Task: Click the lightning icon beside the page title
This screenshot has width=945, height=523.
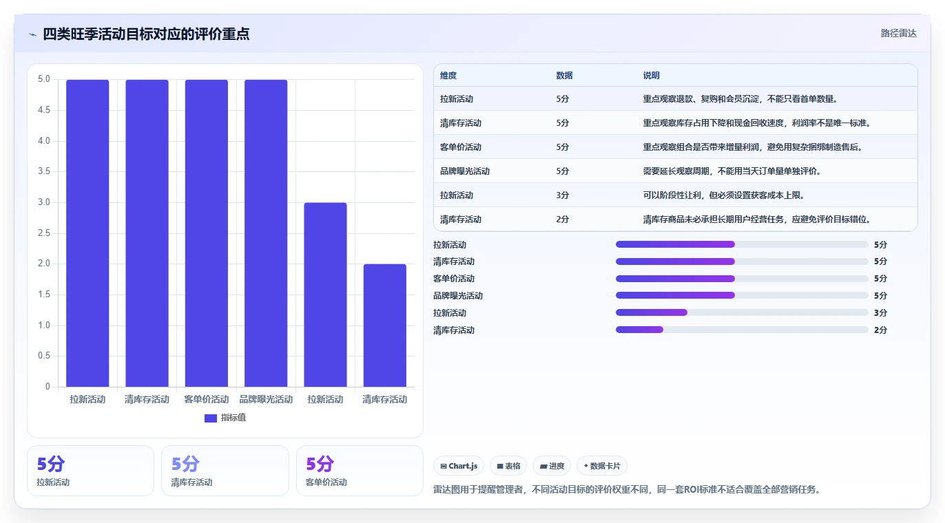Action: pos(32,34)
